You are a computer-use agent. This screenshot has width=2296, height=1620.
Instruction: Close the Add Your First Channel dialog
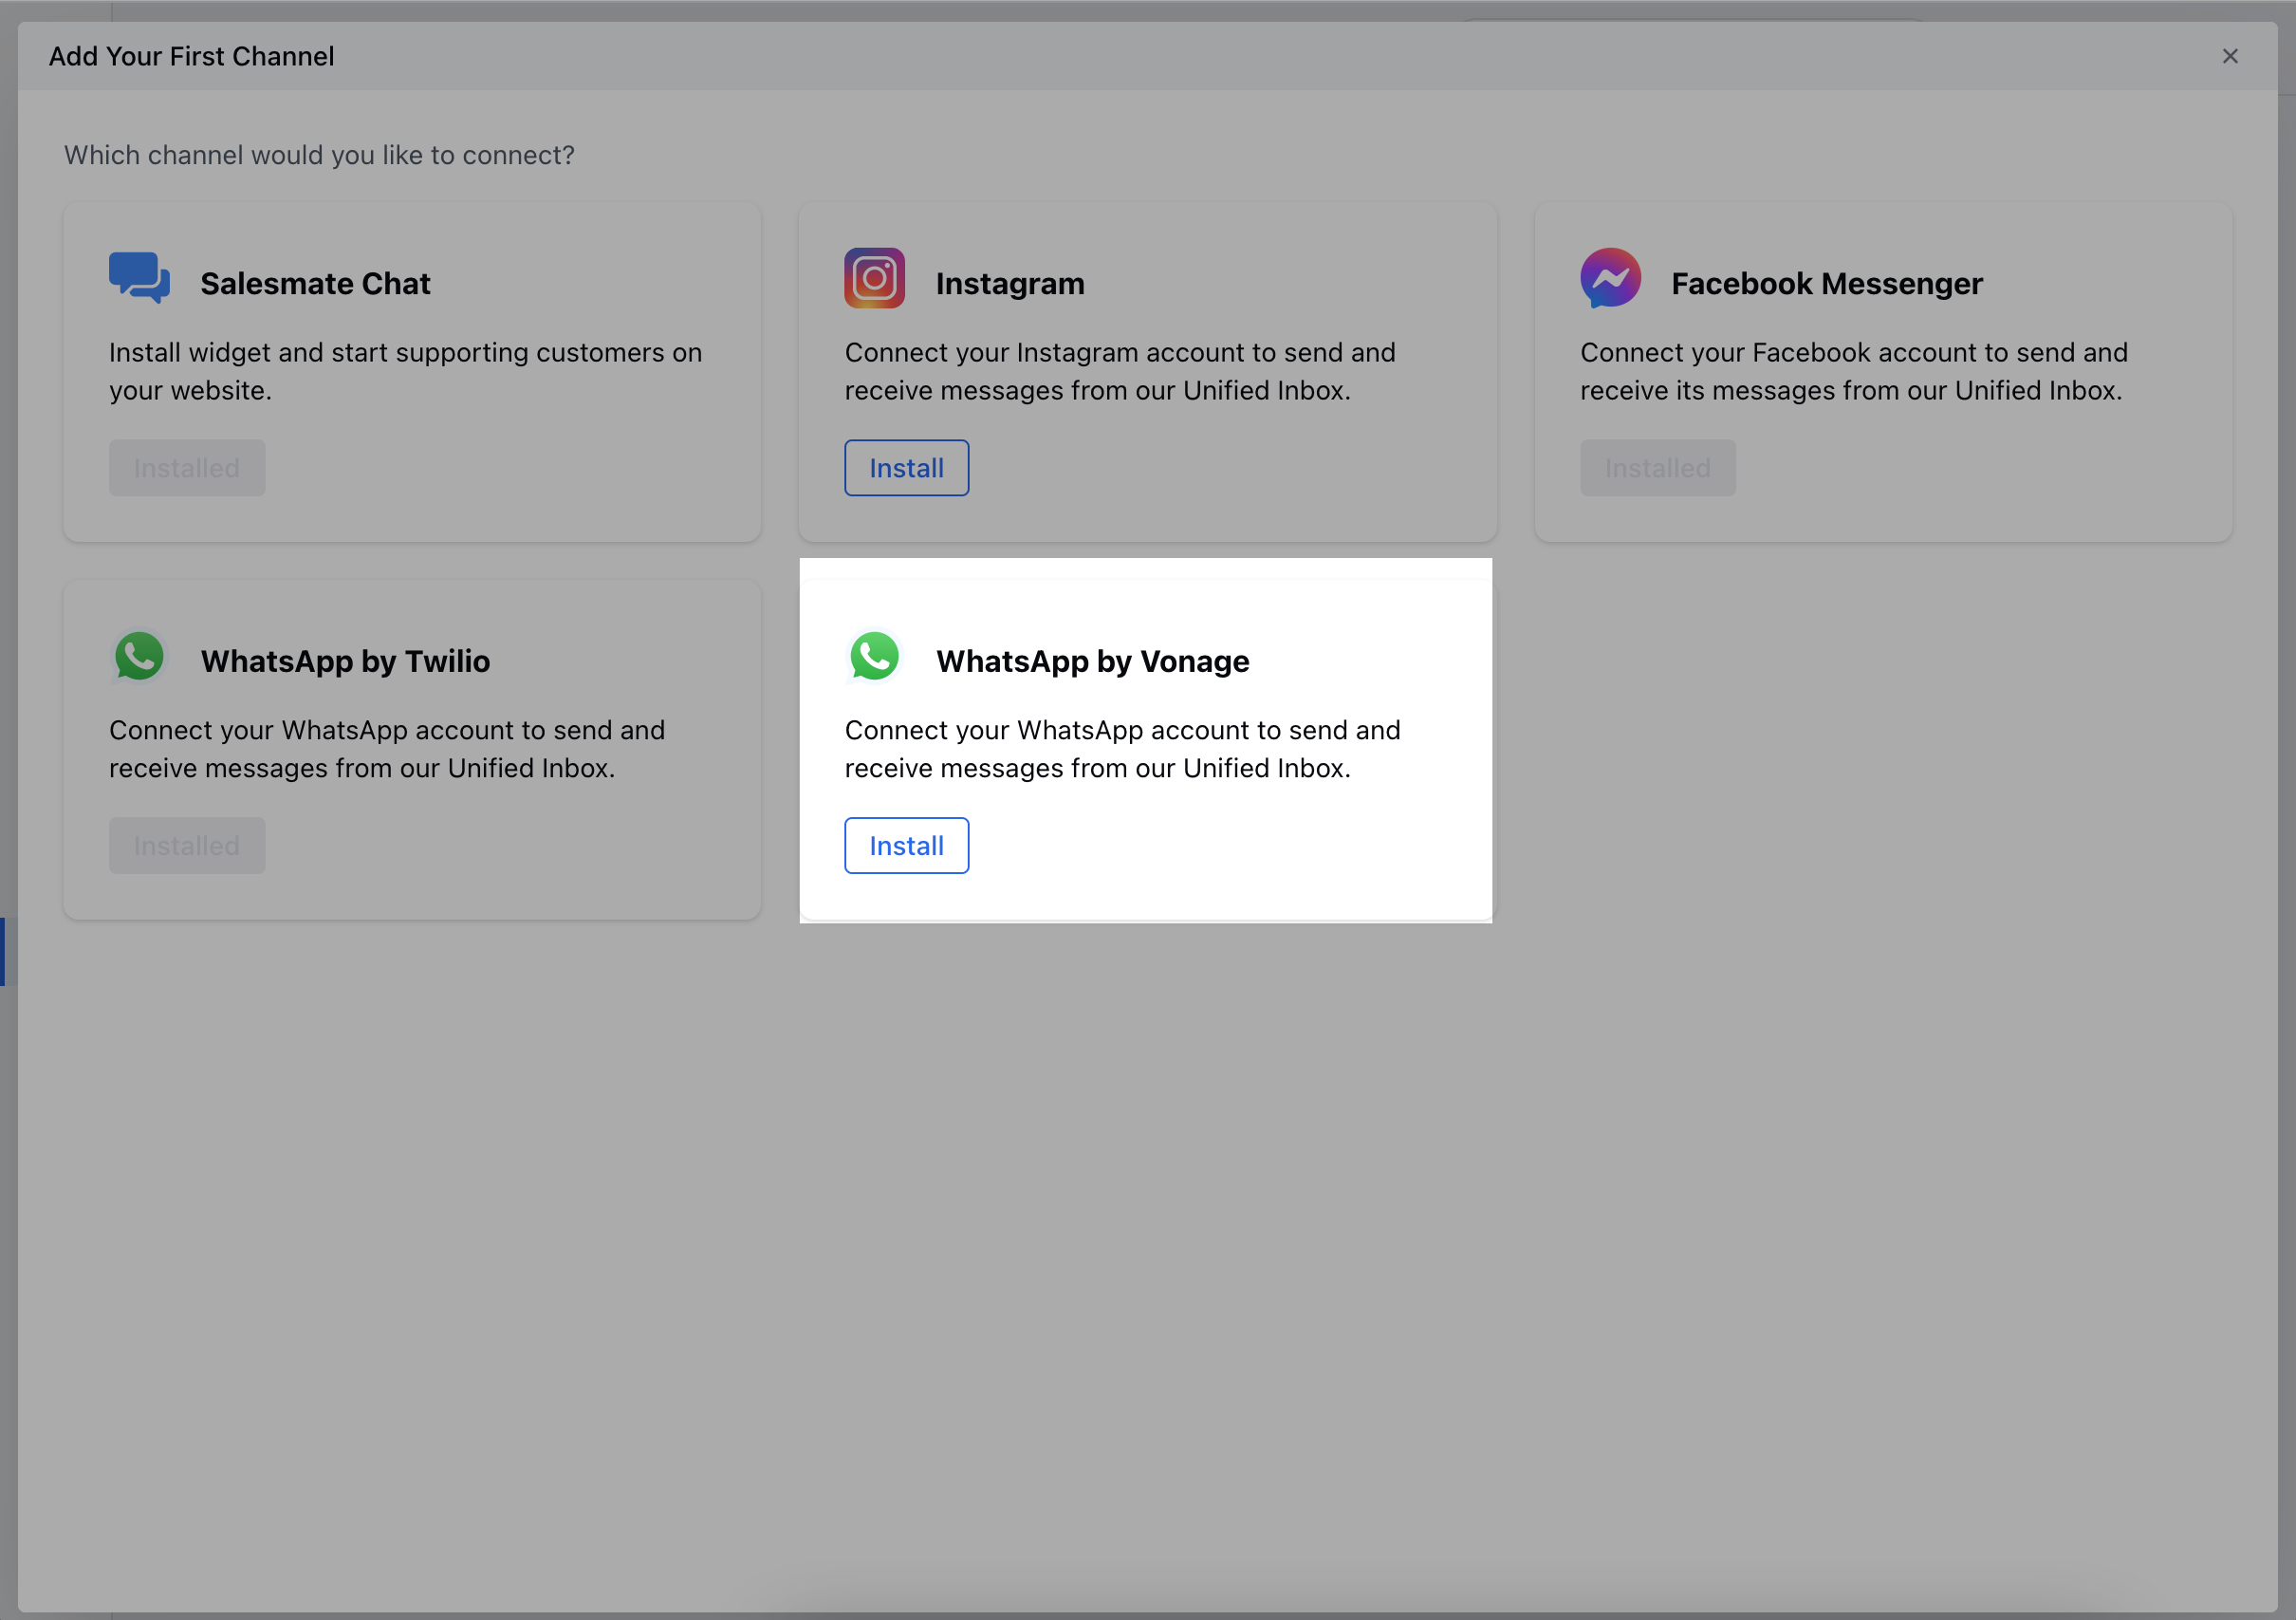coord(2229,56)
